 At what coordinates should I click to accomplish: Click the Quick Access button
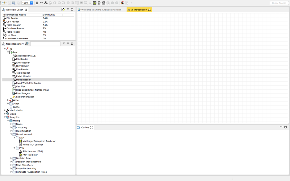279,3
